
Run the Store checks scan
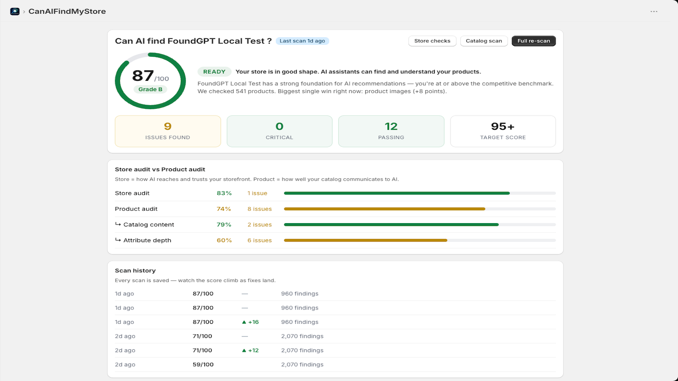pos(432,41)
